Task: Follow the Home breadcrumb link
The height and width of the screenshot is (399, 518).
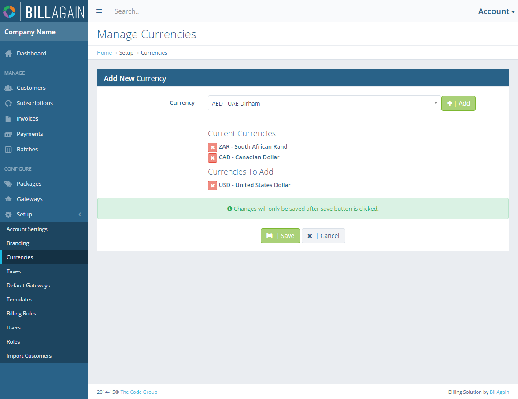Action: click(x=104, y=53)
